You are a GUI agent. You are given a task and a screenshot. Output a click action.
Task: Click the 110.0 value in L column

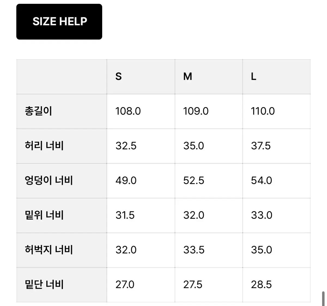263,111
